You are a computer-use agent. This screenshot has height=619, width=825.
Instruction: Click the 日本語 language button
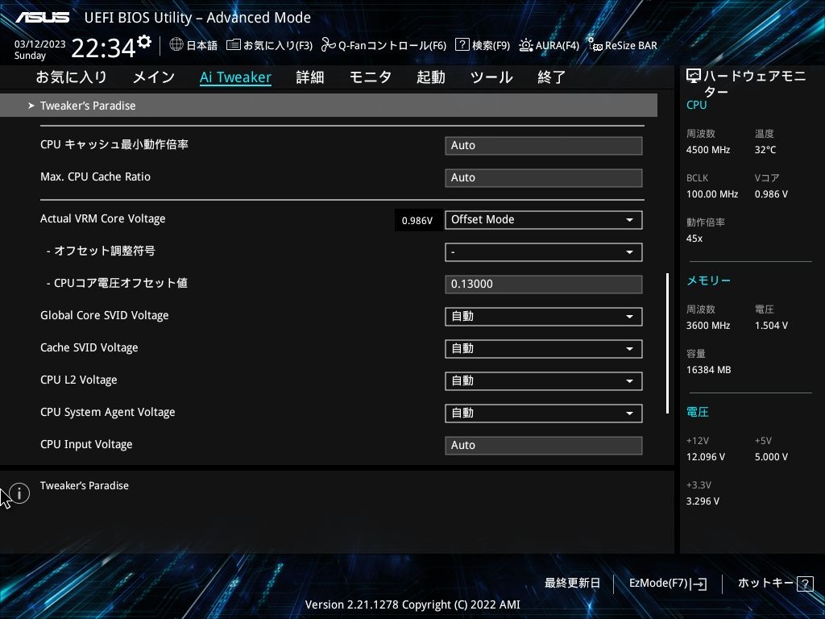tap(193, 45)
